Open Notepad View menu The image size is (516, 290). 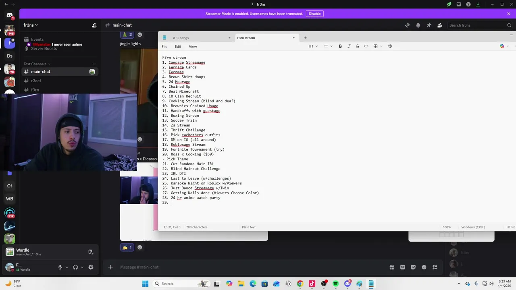pos(193,46)
